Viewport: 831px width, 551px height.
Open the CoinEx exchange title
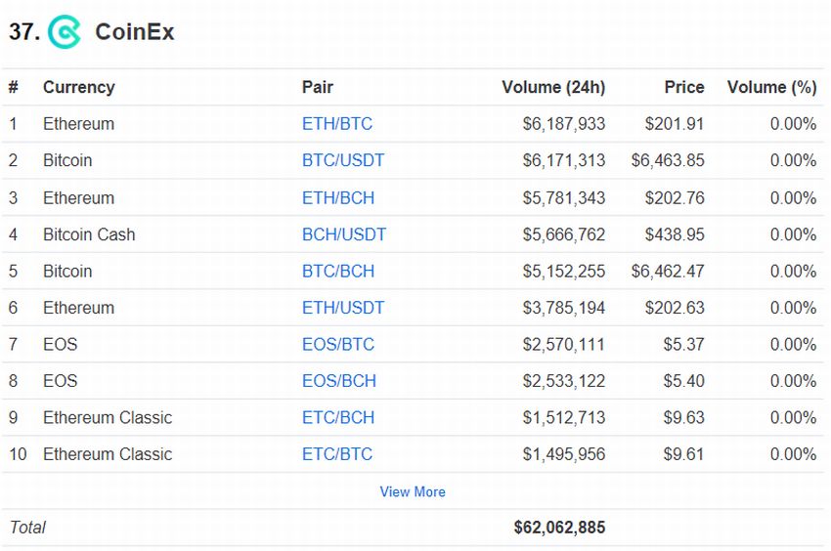135,32
